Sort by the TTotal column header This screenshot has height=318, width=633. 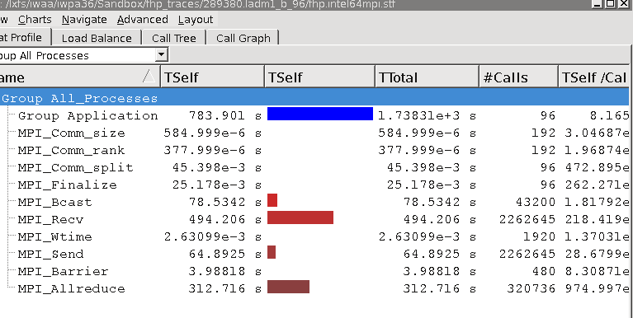pyautogui.click(x=427, y=77)
